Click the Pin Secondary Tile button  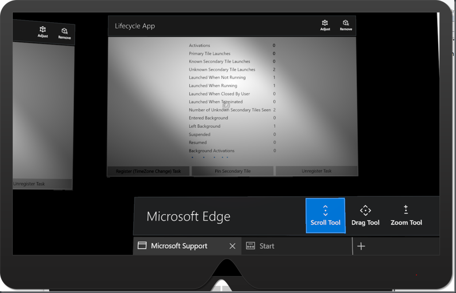[x=232, y=171]
